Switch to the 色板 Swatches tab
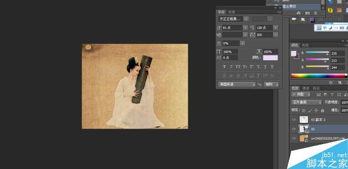Image resolution: width=348 pixels, height=169 pixels. pos(305,45)
